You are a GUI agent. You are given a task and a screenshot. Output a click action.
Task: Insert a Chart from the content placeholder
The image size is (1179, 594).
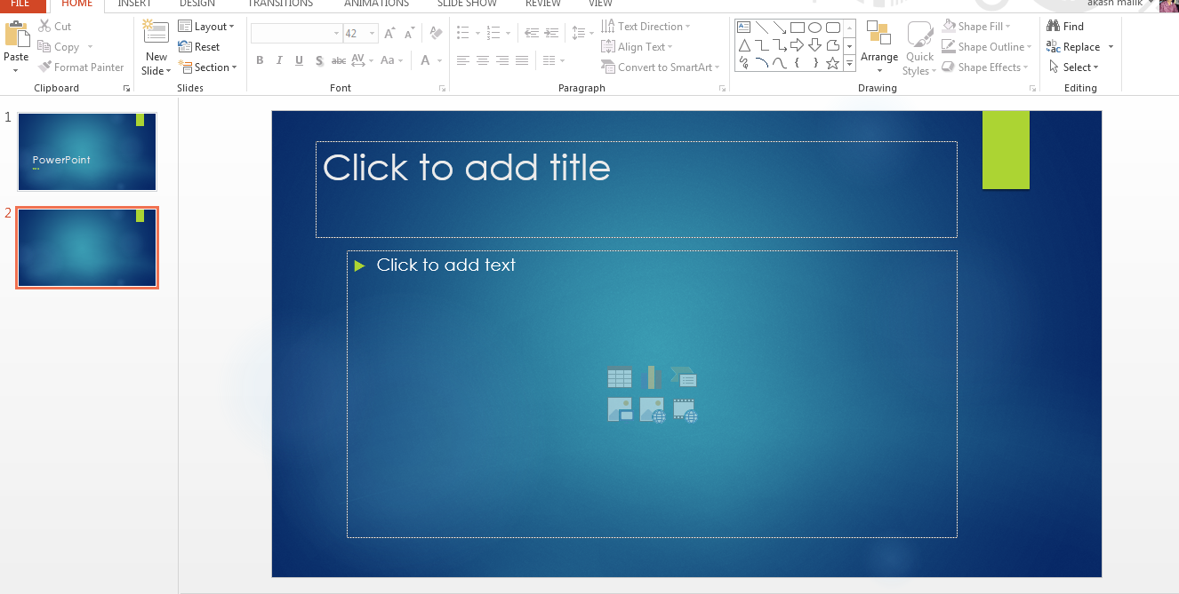coord(650,376)
